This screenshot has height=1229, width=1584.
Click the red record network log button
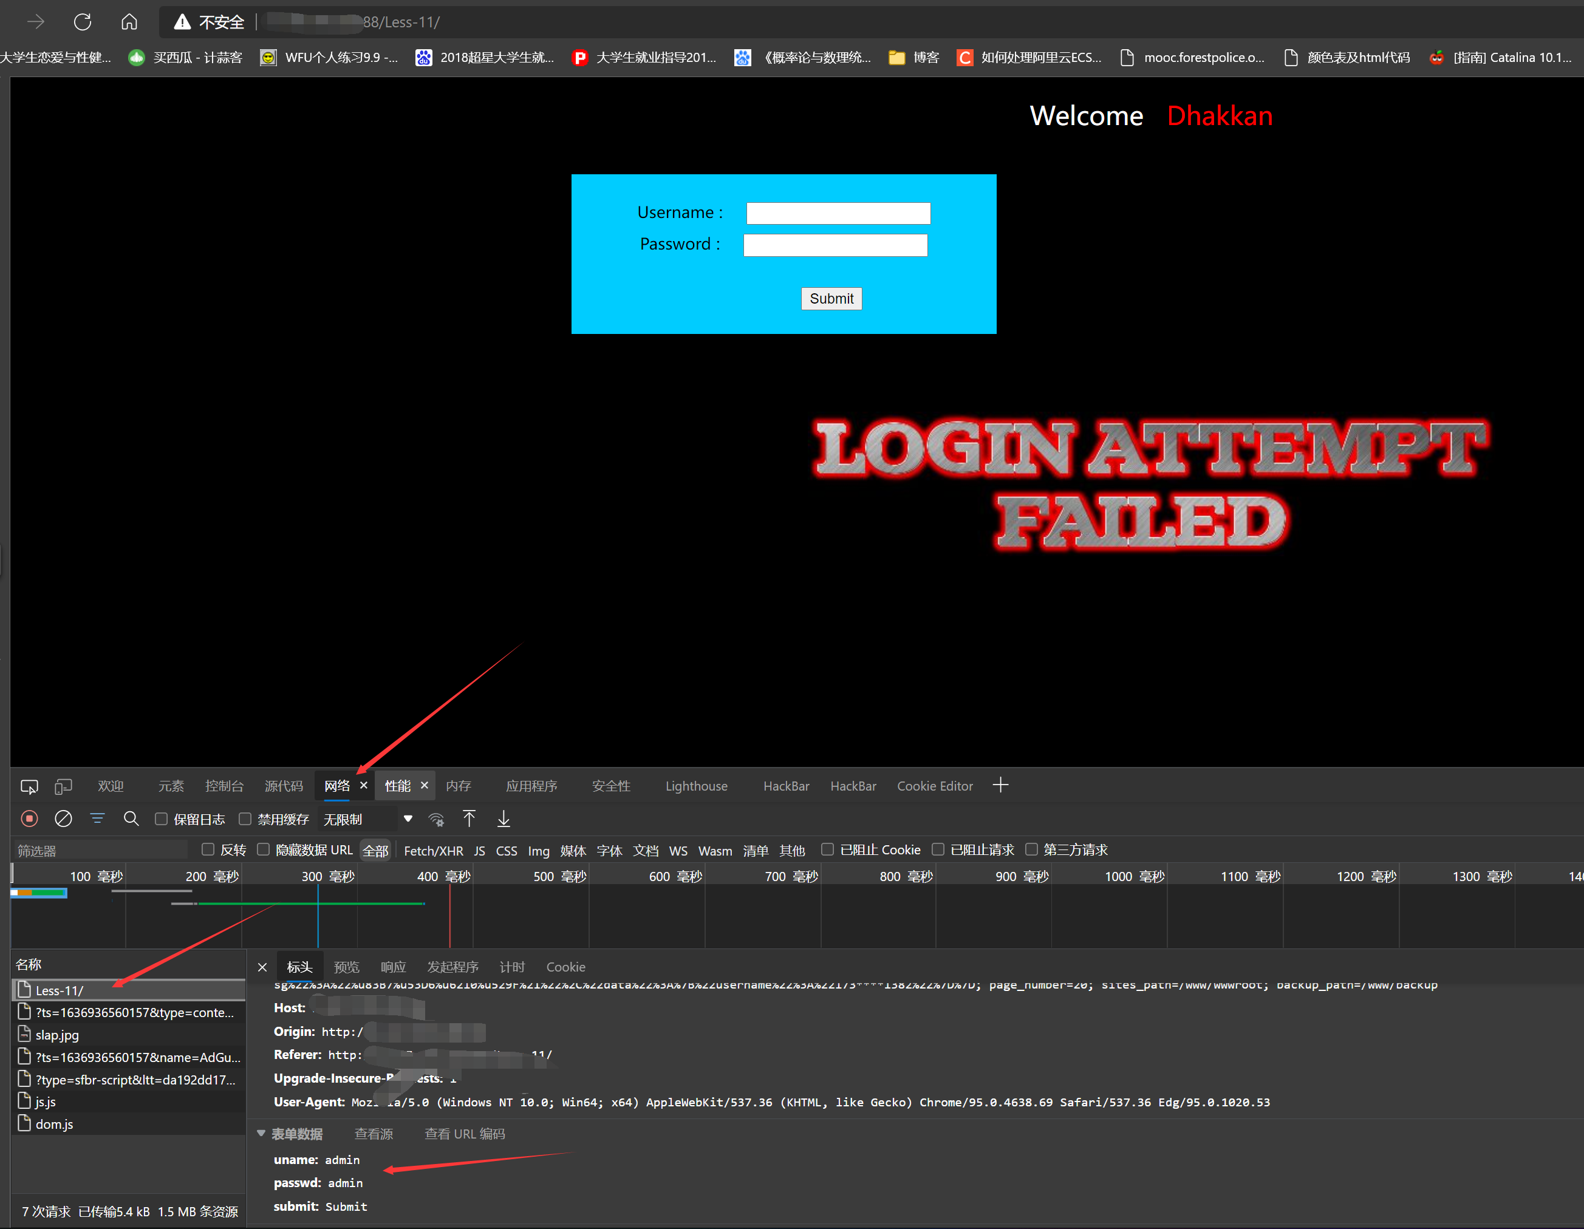pos(29,819)
